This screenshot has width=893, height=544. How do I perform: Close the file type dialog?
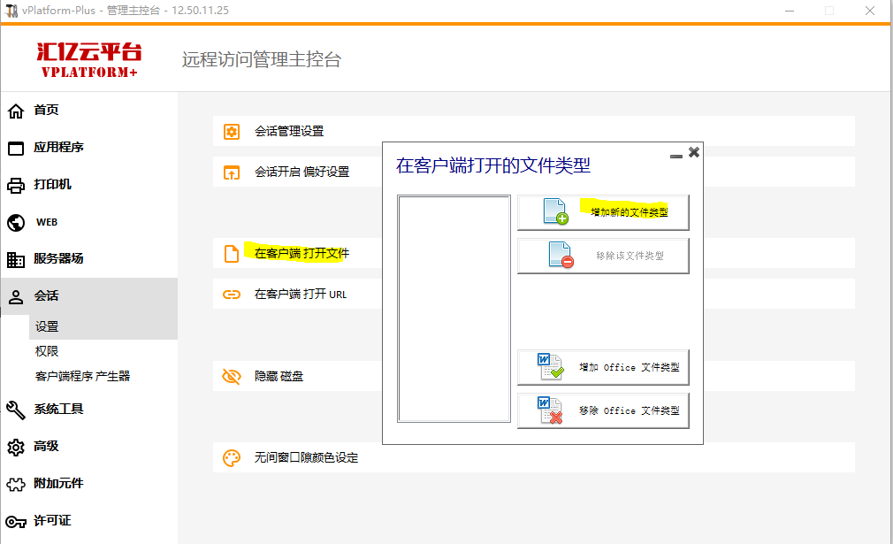[x=694, y=152]
